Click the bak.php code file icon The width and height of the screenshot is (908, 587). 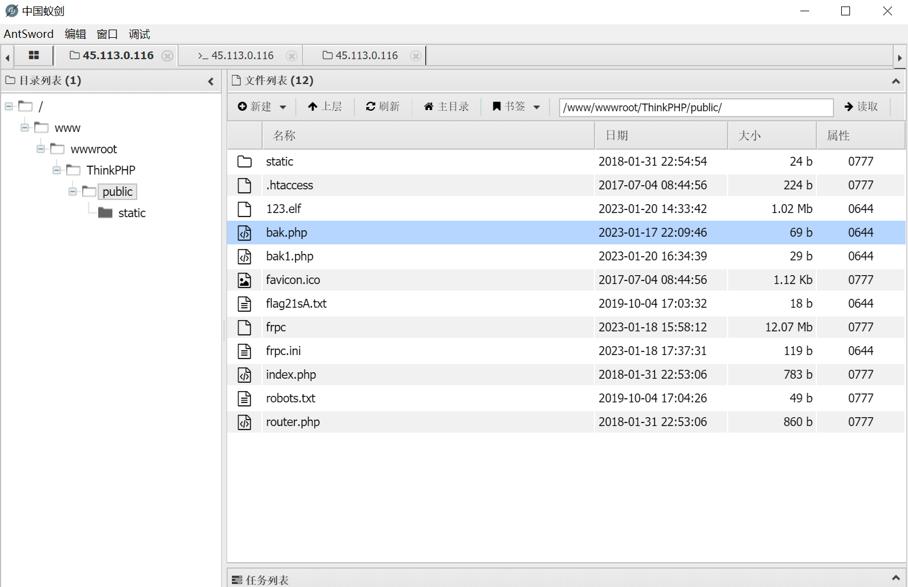point(244,233)
